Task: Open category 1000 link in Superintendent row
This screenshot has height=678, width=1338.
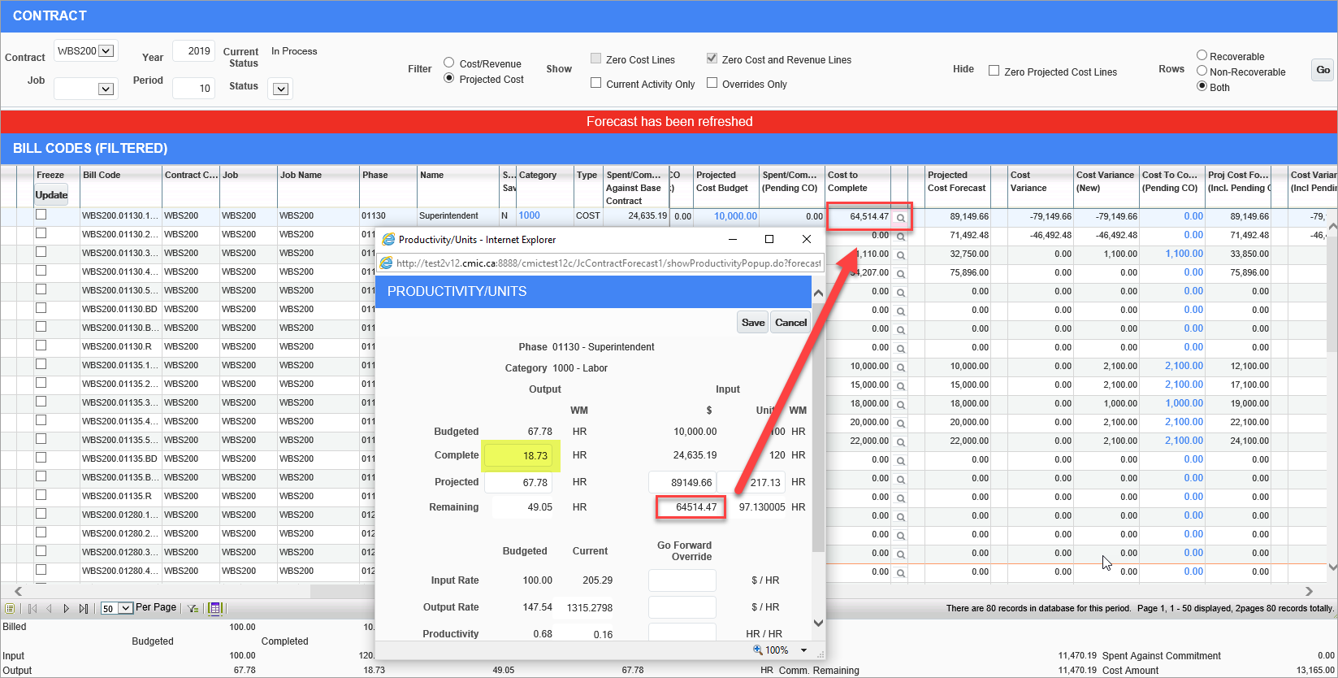Action: (x=529, y=215)
